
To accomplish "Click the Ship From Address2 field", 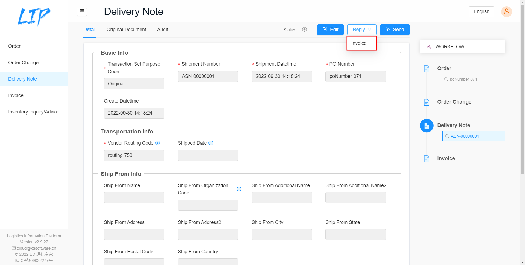I will (208, 234).
